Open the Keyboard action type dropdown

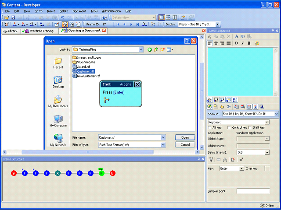click(x=267, y=122)
